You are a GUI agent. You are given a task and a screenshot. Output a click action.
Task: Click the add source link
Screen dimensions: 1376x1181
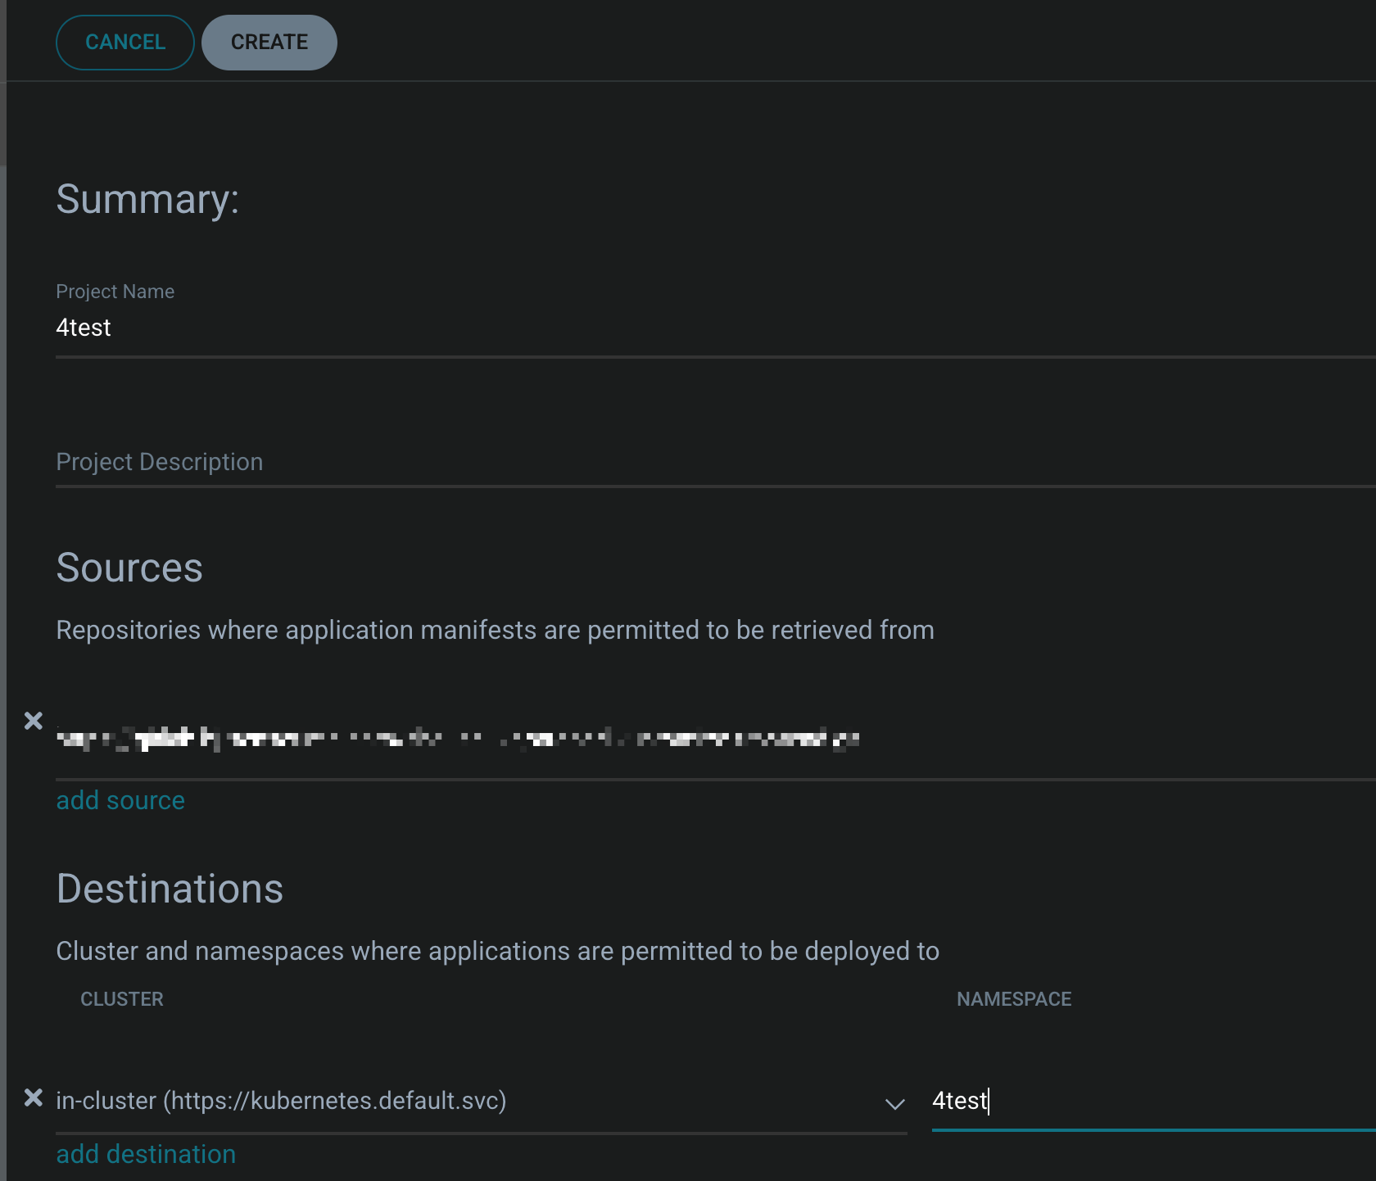tap(120, 800)
